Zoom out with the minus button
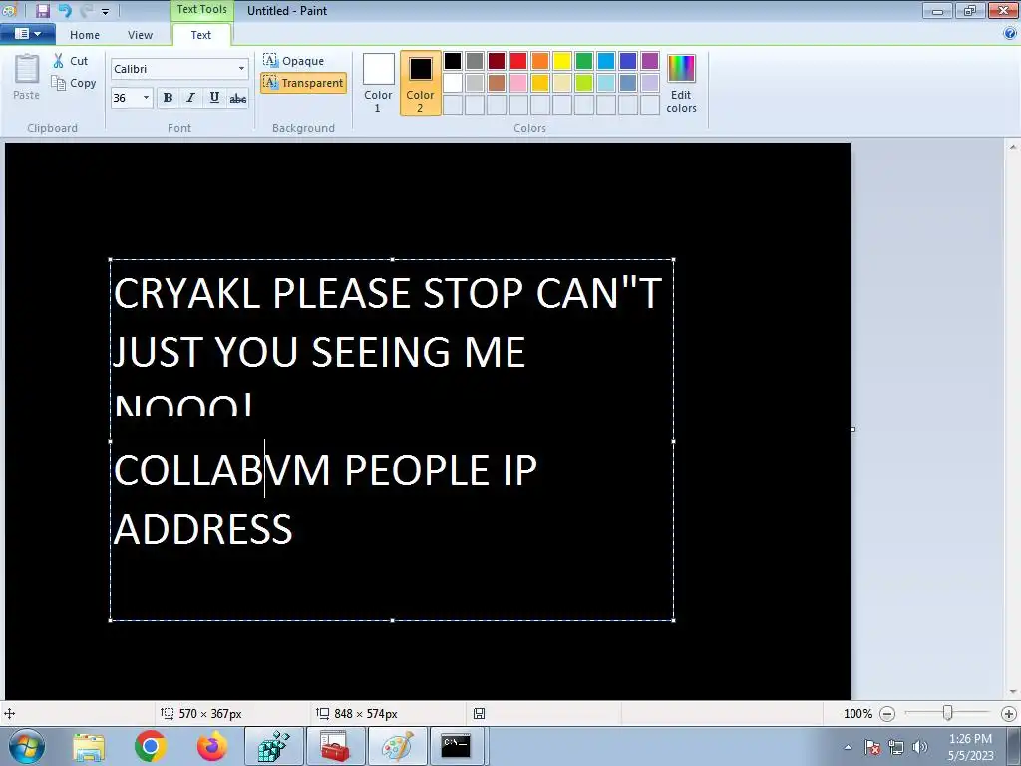The image size is (1021, 766). pyautogui.click(x=887, y=714)
